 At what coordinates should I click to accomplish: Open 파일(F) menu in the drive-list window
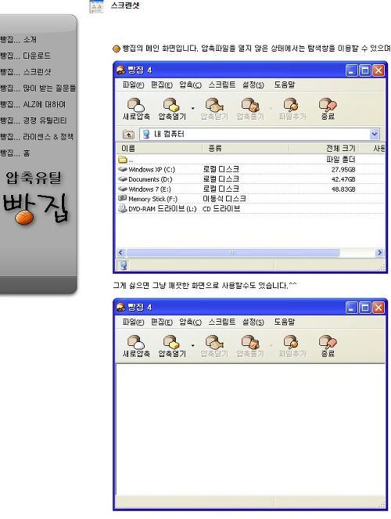click(x=133, y=85)
